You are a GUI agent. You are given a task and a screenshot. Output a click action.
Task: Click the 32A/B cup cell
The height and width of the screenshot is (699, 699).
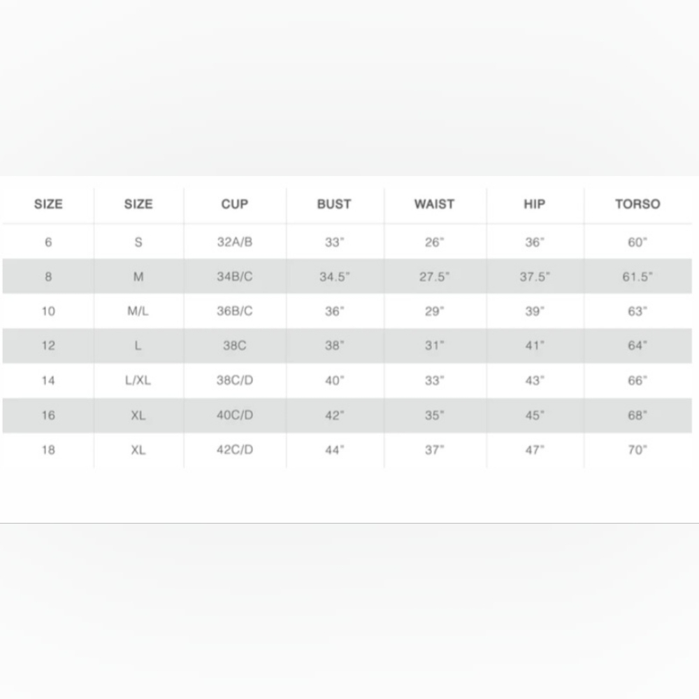point(235,243)
